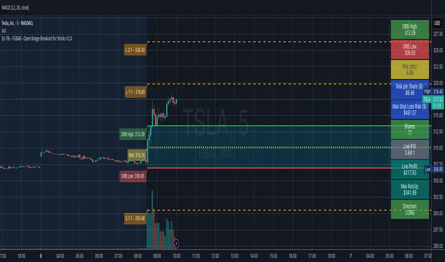
Task: Click the 12:00 time axis label
Action: click(x=215, y=256)
